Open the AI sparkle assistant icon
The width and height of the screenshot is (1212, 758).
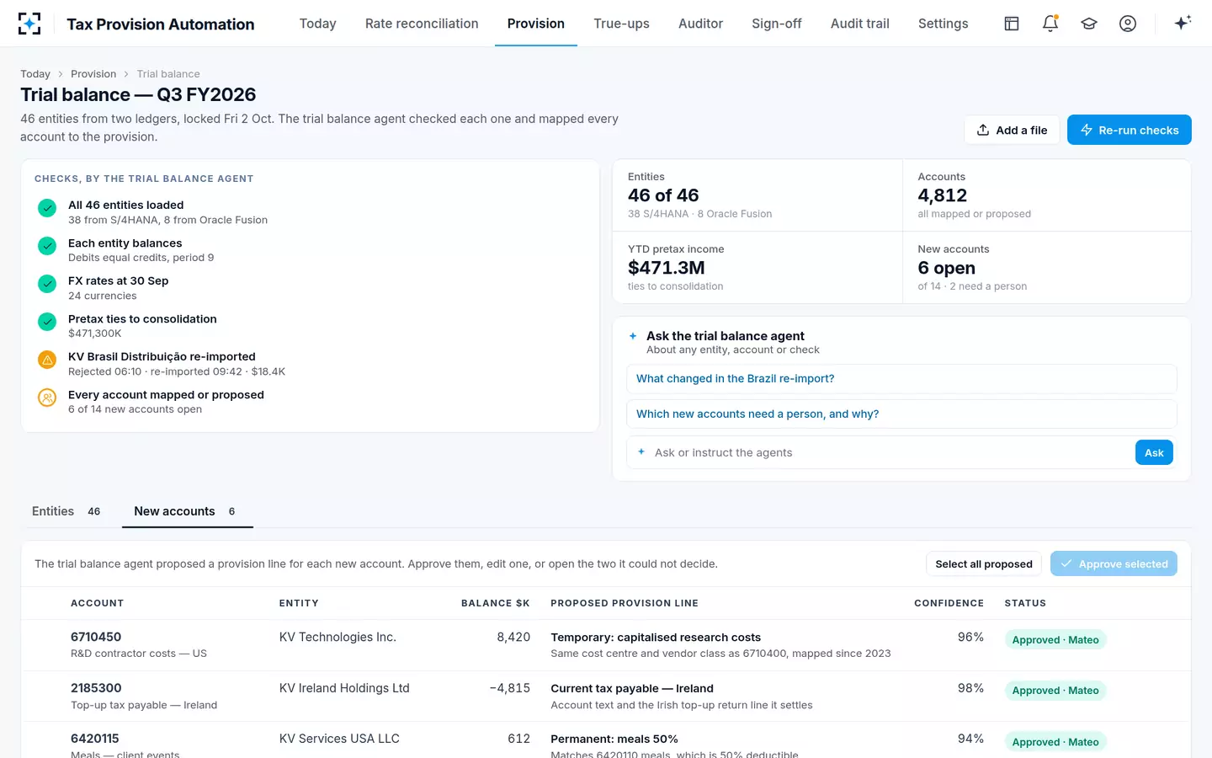coord(1183,24)
